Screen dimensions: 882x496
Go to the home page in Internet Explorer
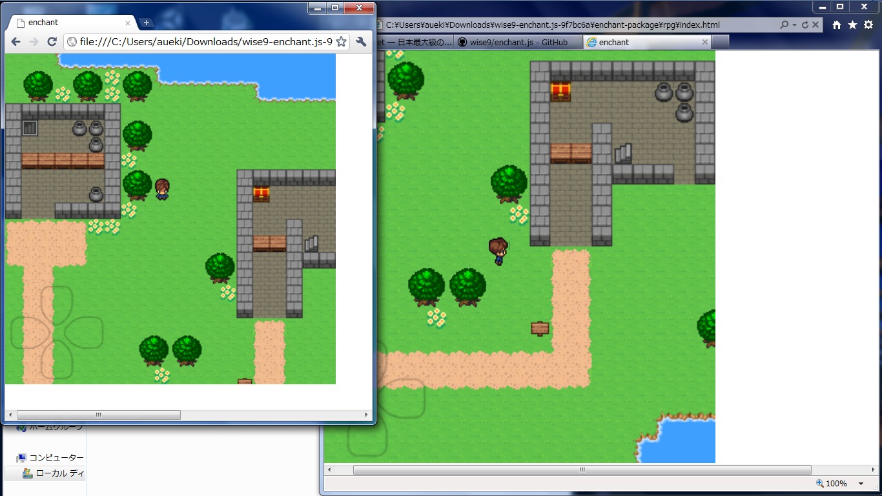coord(837,25)
